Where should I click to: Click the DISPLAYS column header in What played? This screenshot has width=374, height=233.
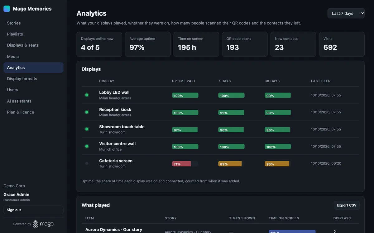click(342, 218)
